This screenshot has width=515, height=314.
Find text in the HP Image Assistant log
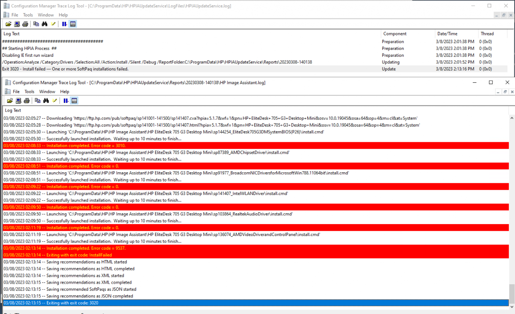[46, 100]
